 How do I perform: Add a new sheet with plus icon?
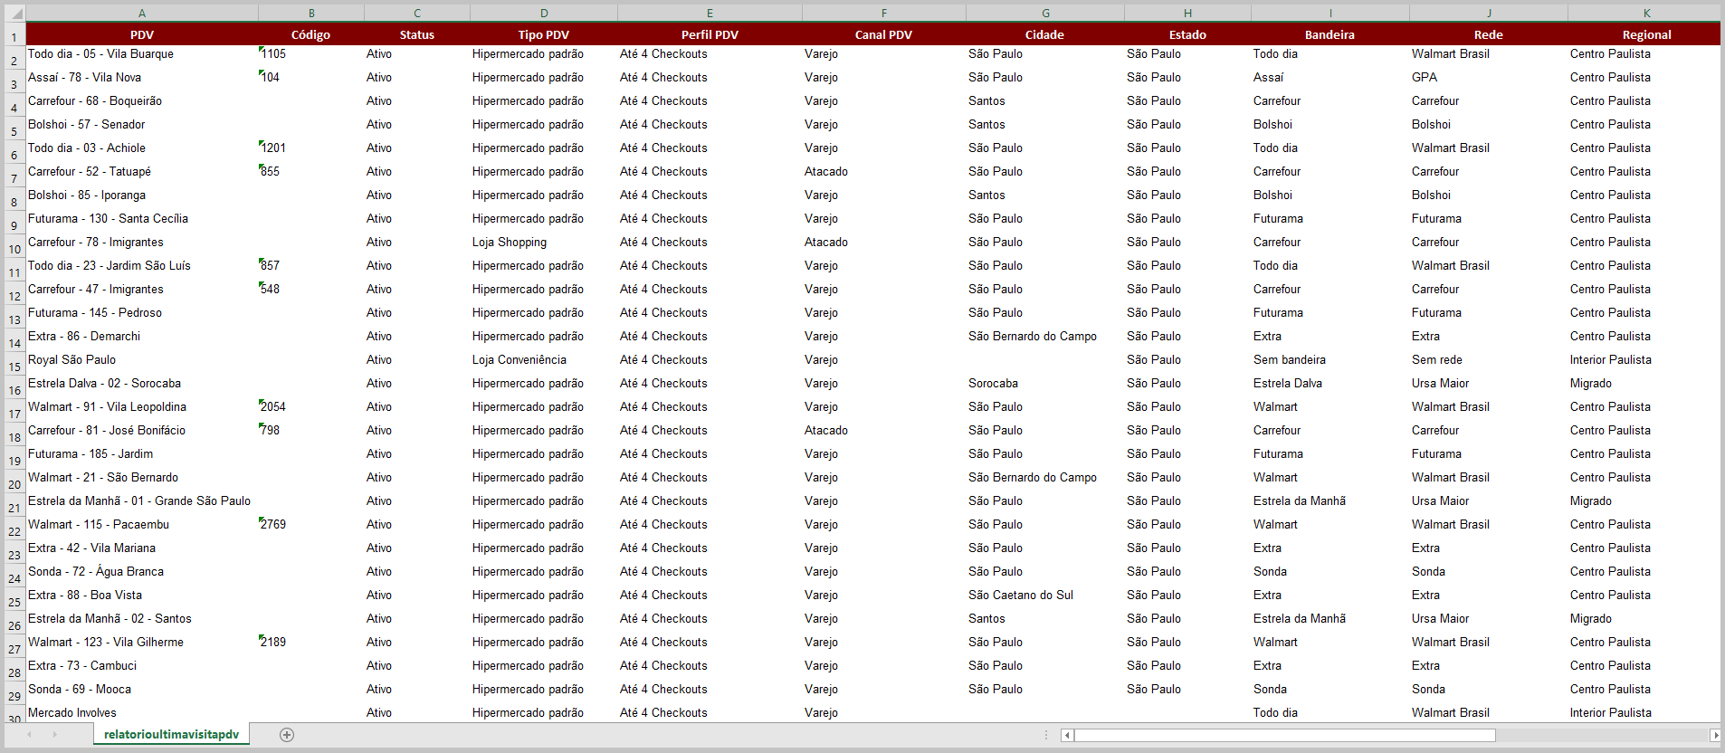pos(287,735)
